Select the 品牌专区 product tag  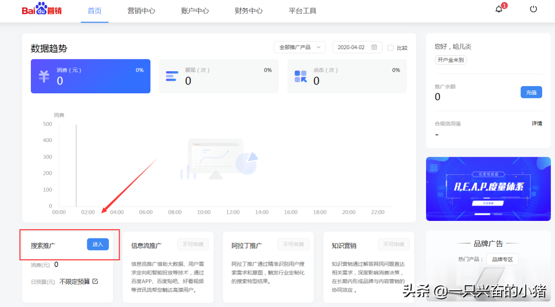tap(502, 259)
